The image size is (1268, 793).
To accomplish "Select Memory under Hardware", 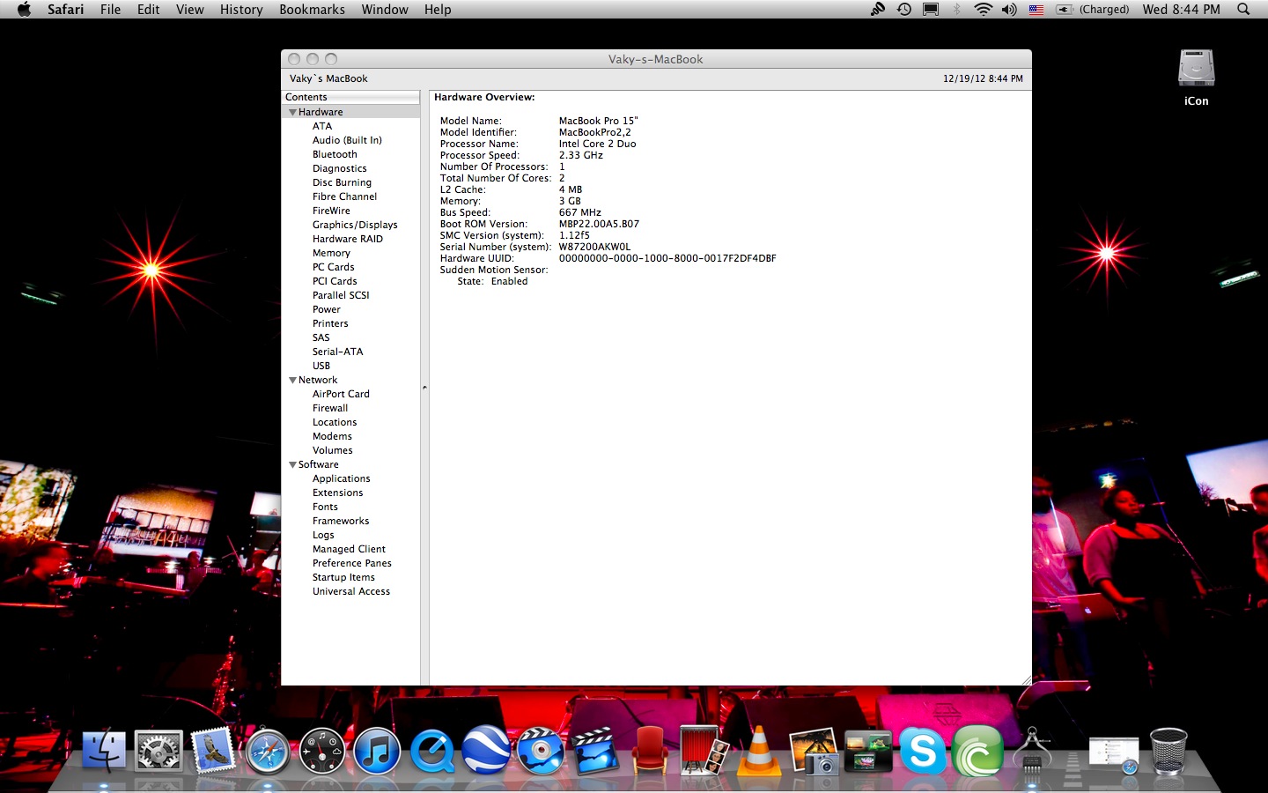I will pyautogui.click(x=331, y=253).
